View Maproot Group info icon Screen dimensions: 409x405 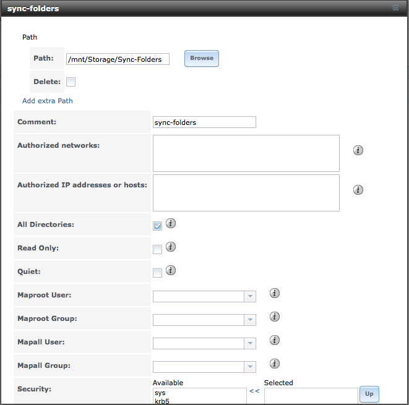pos(274,317)
